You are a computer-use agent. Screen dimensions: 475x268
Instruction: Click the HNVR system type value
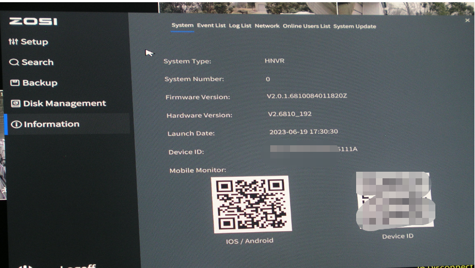click(275, 61)
